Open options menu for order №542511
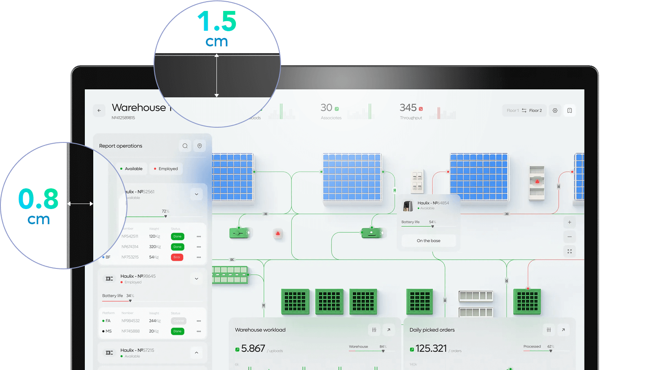This screenshot has width=670, height=370. [x=199, y=236]
